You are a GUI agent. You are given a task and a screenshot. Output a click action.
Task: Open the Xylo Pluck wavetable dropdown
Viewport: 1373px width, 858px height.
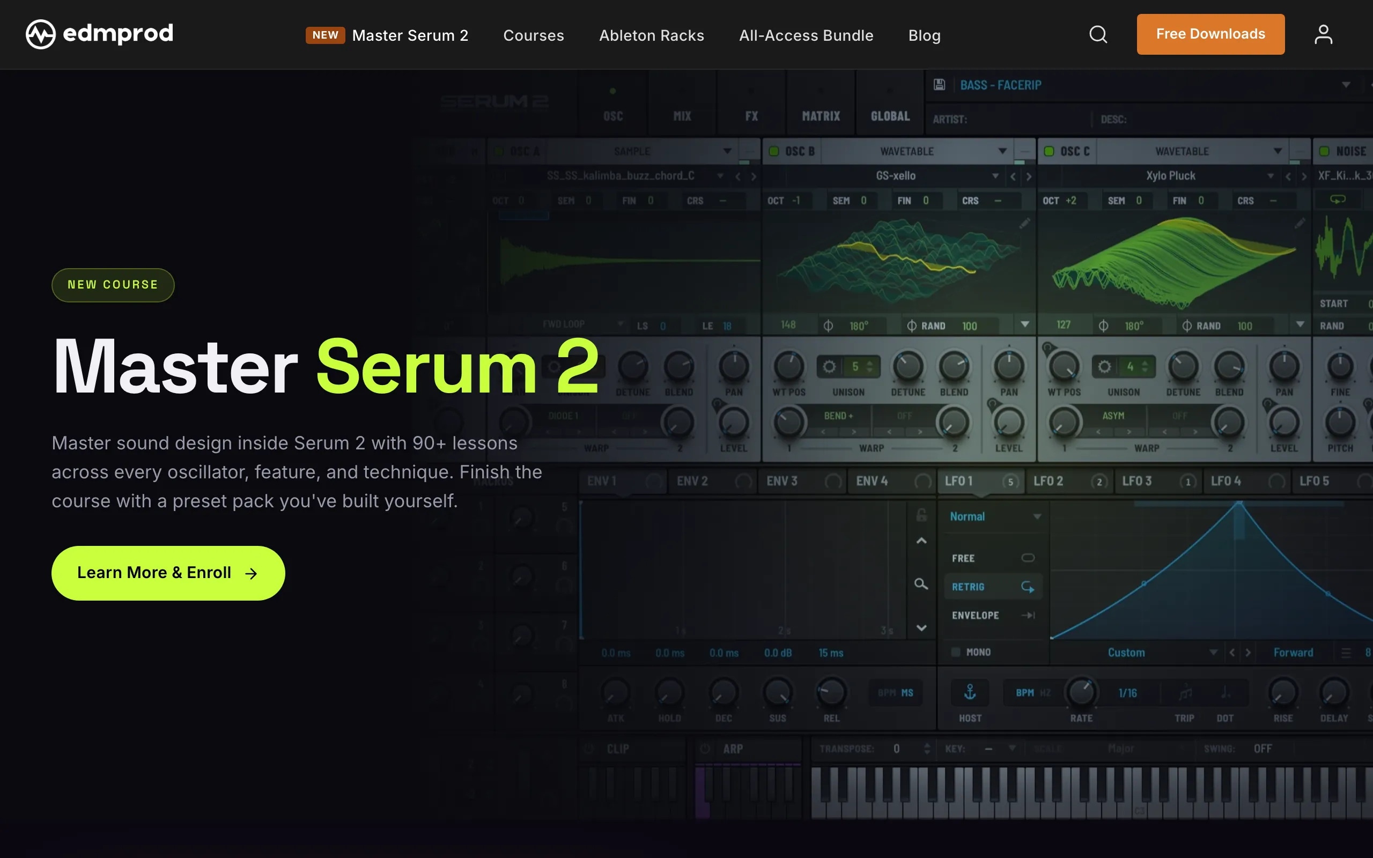[1271, 176]
